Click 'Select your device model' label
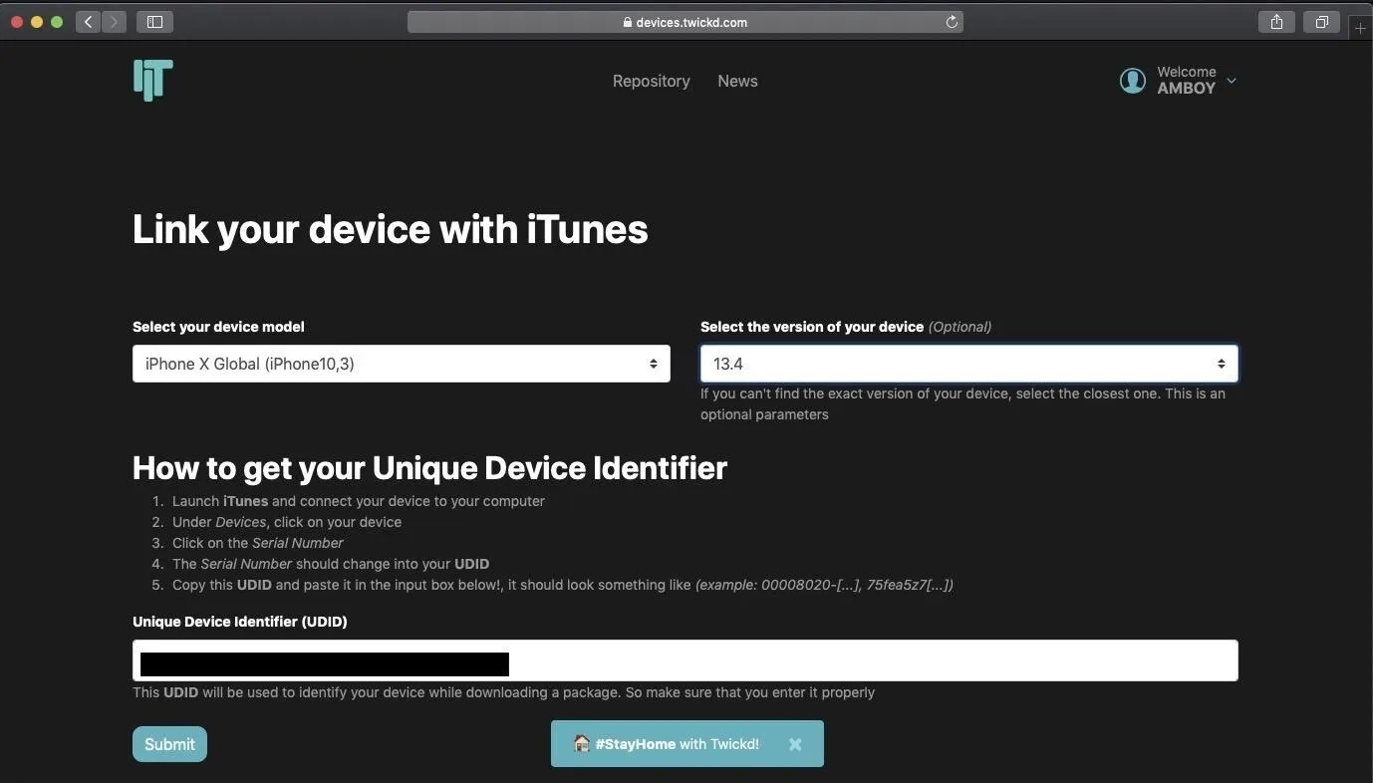 pyautogui.click(x=218, y=327)
